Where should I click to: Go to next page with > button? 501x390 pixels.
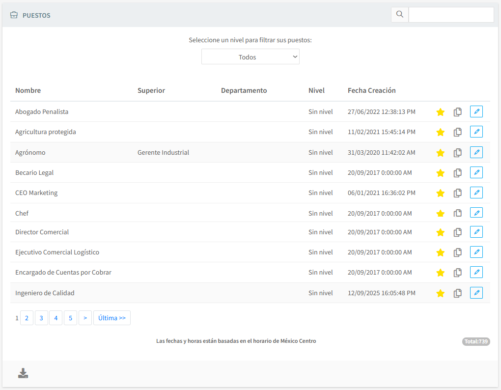tap(85, 318)
